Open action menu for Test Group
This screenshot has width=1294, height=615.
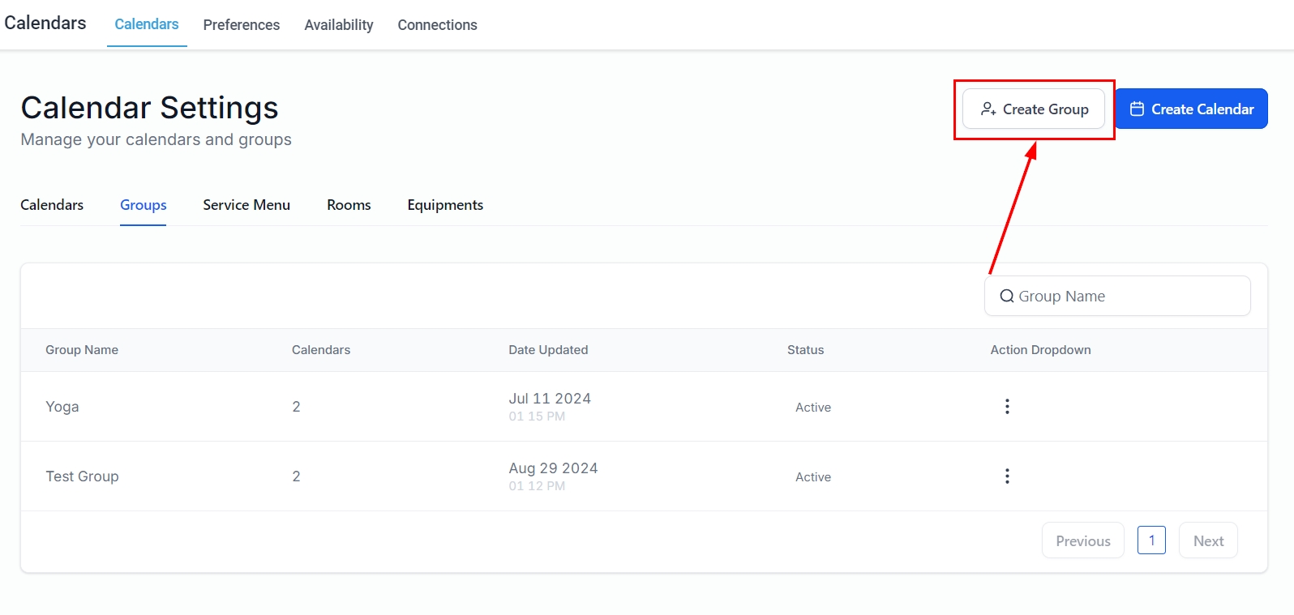tap(1007, 476)
